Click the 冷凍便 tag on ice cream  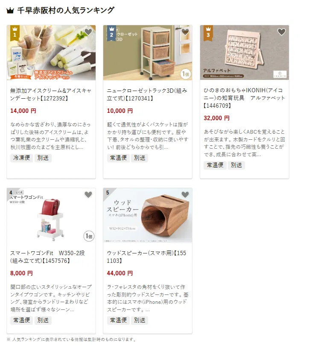tap(22, 158)
